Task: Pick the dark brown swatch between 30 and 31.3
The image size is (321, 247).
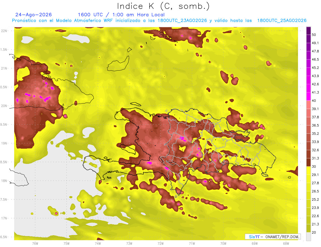Action: tap(308, 162)
